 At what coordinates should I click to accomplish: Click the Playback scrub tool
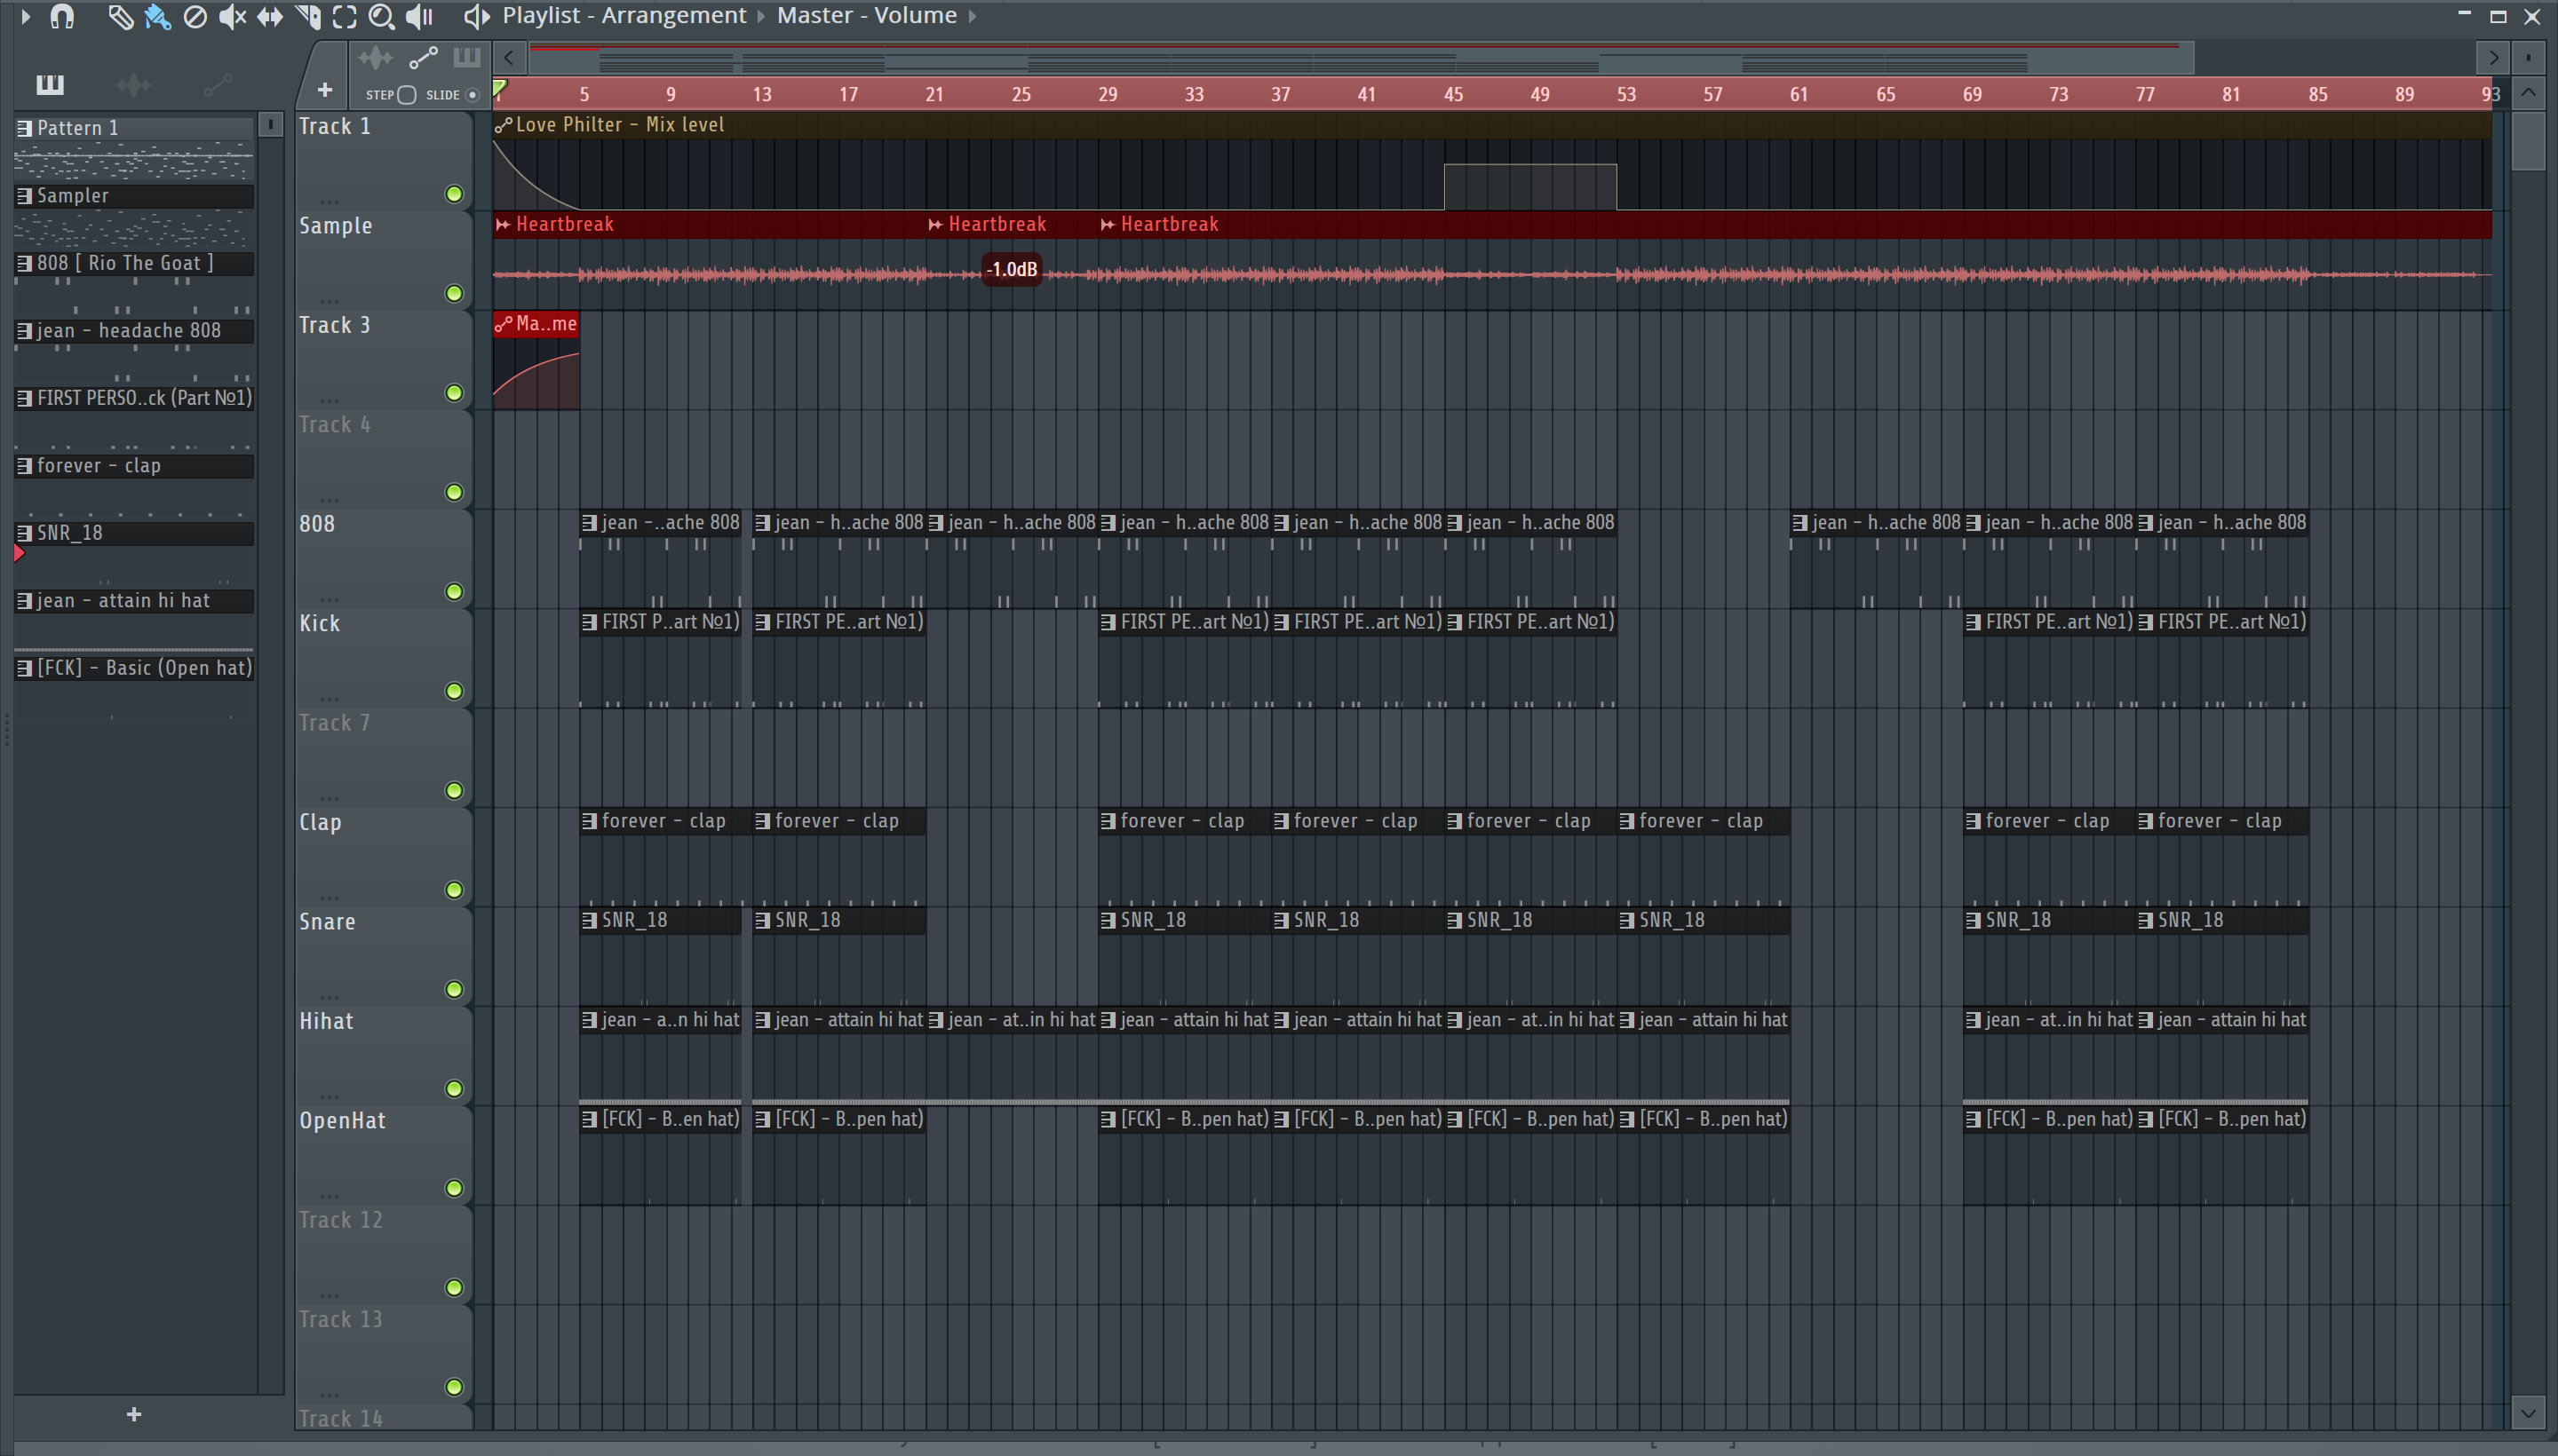[419, 16]
